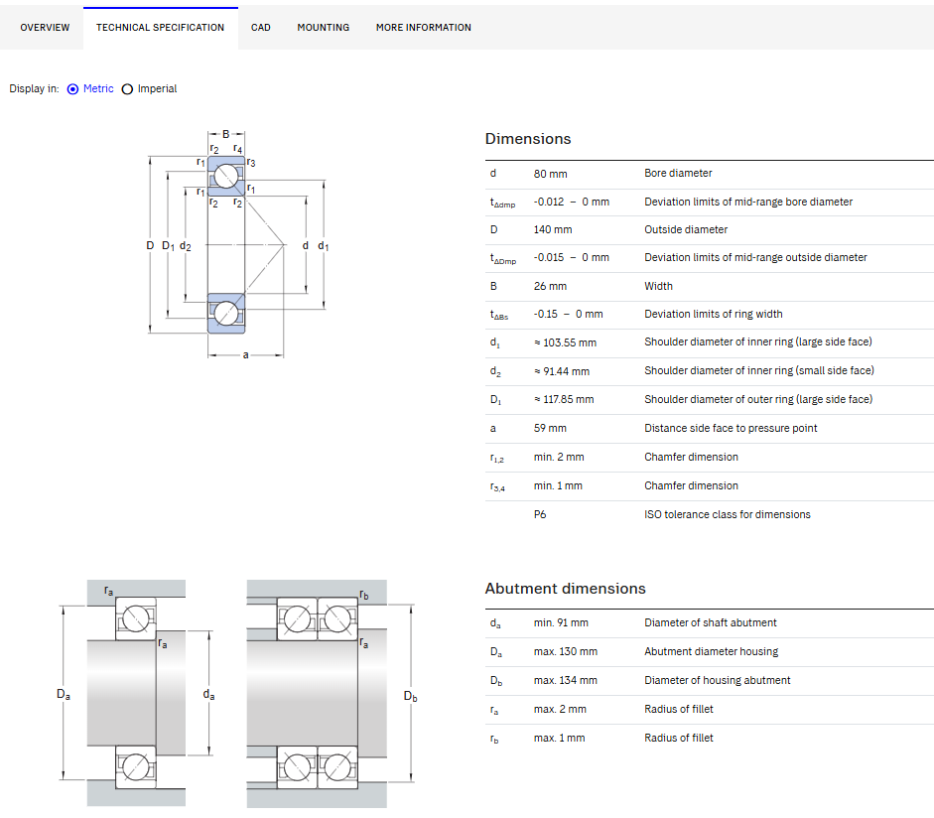This screenshot has height=818, width=934.
Task: Click Distance side face to pressure point
Action: (x=731, y=428)
